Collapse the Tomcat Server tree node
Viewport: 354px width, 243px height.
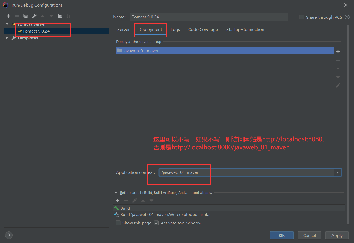(x=7, y=24)
